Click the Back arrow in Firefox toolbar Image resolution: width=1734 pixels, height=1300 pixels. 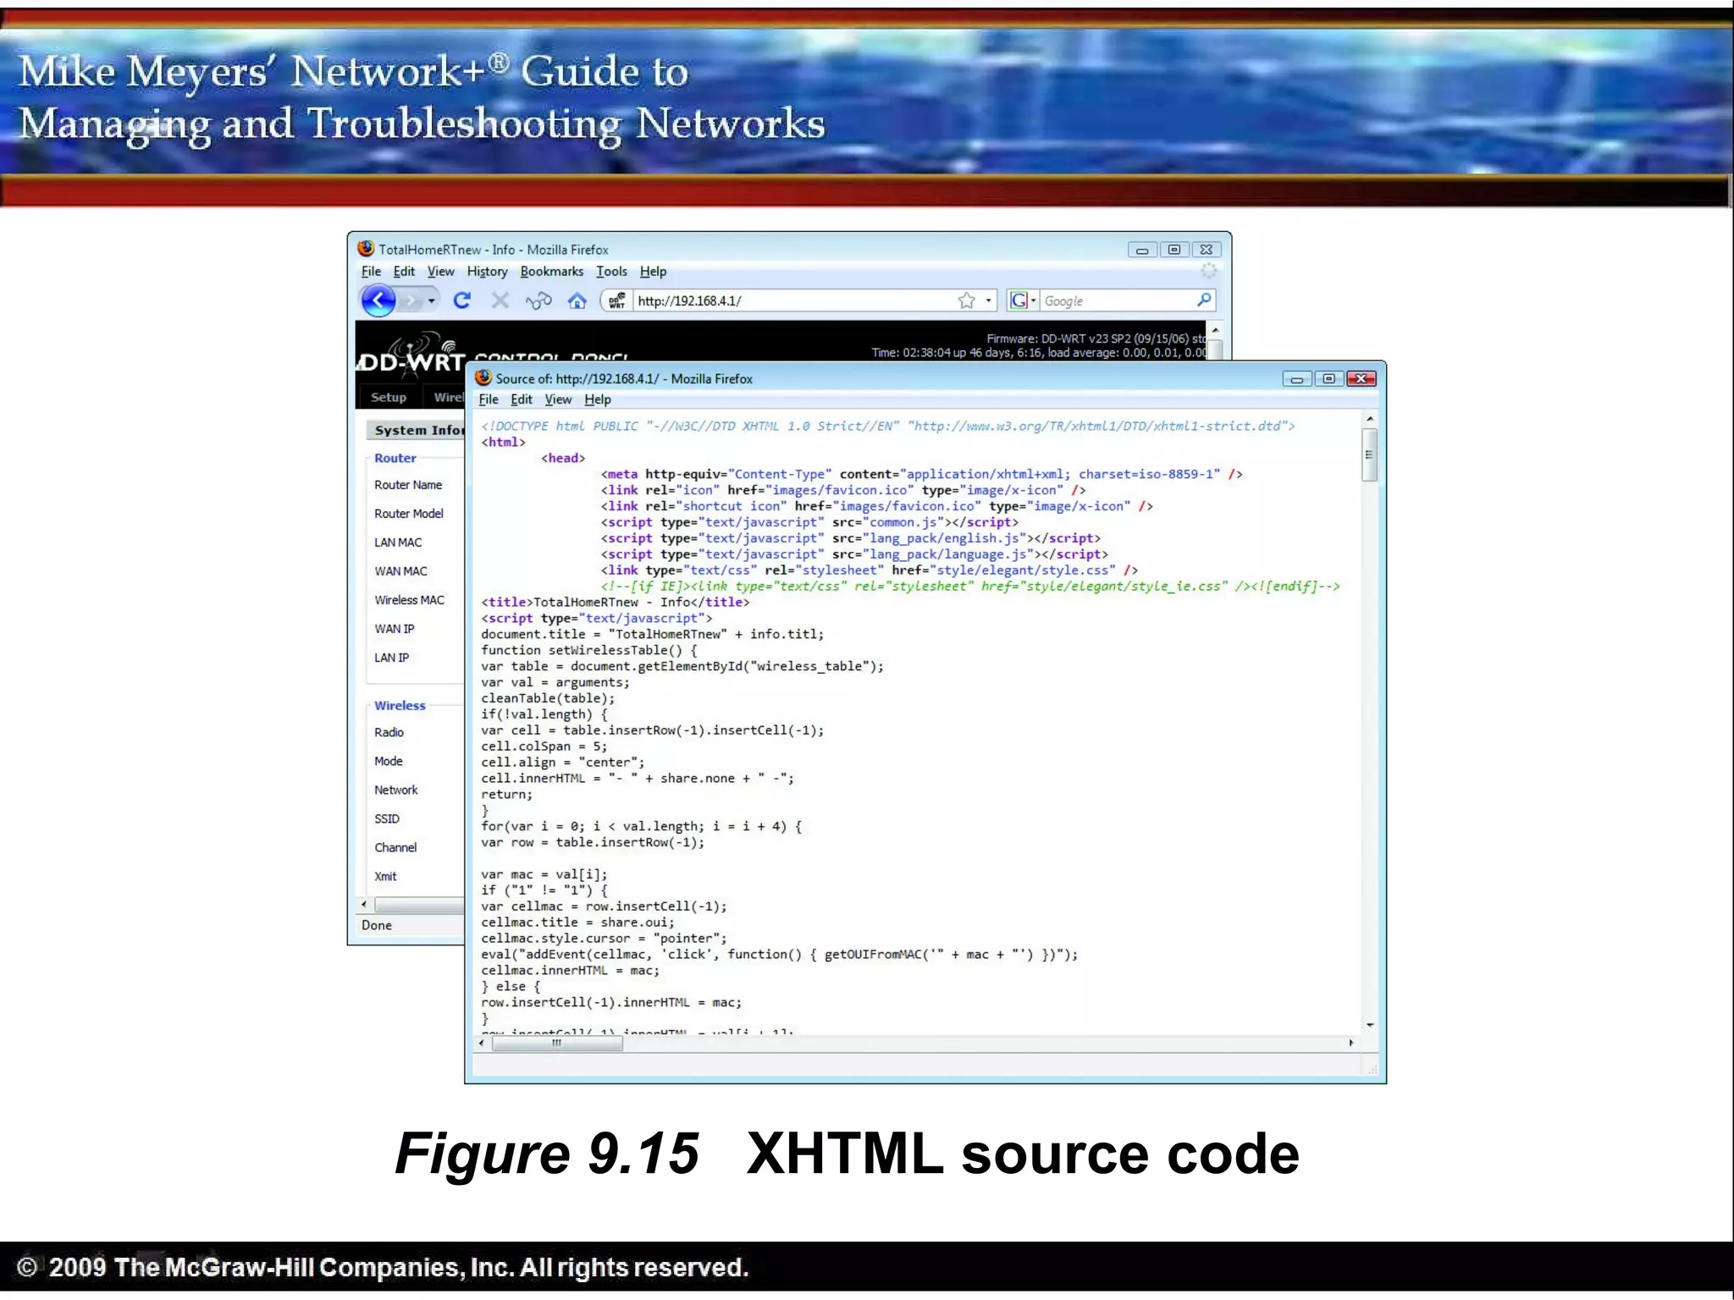pyautogui.click(x=378, y=300)
